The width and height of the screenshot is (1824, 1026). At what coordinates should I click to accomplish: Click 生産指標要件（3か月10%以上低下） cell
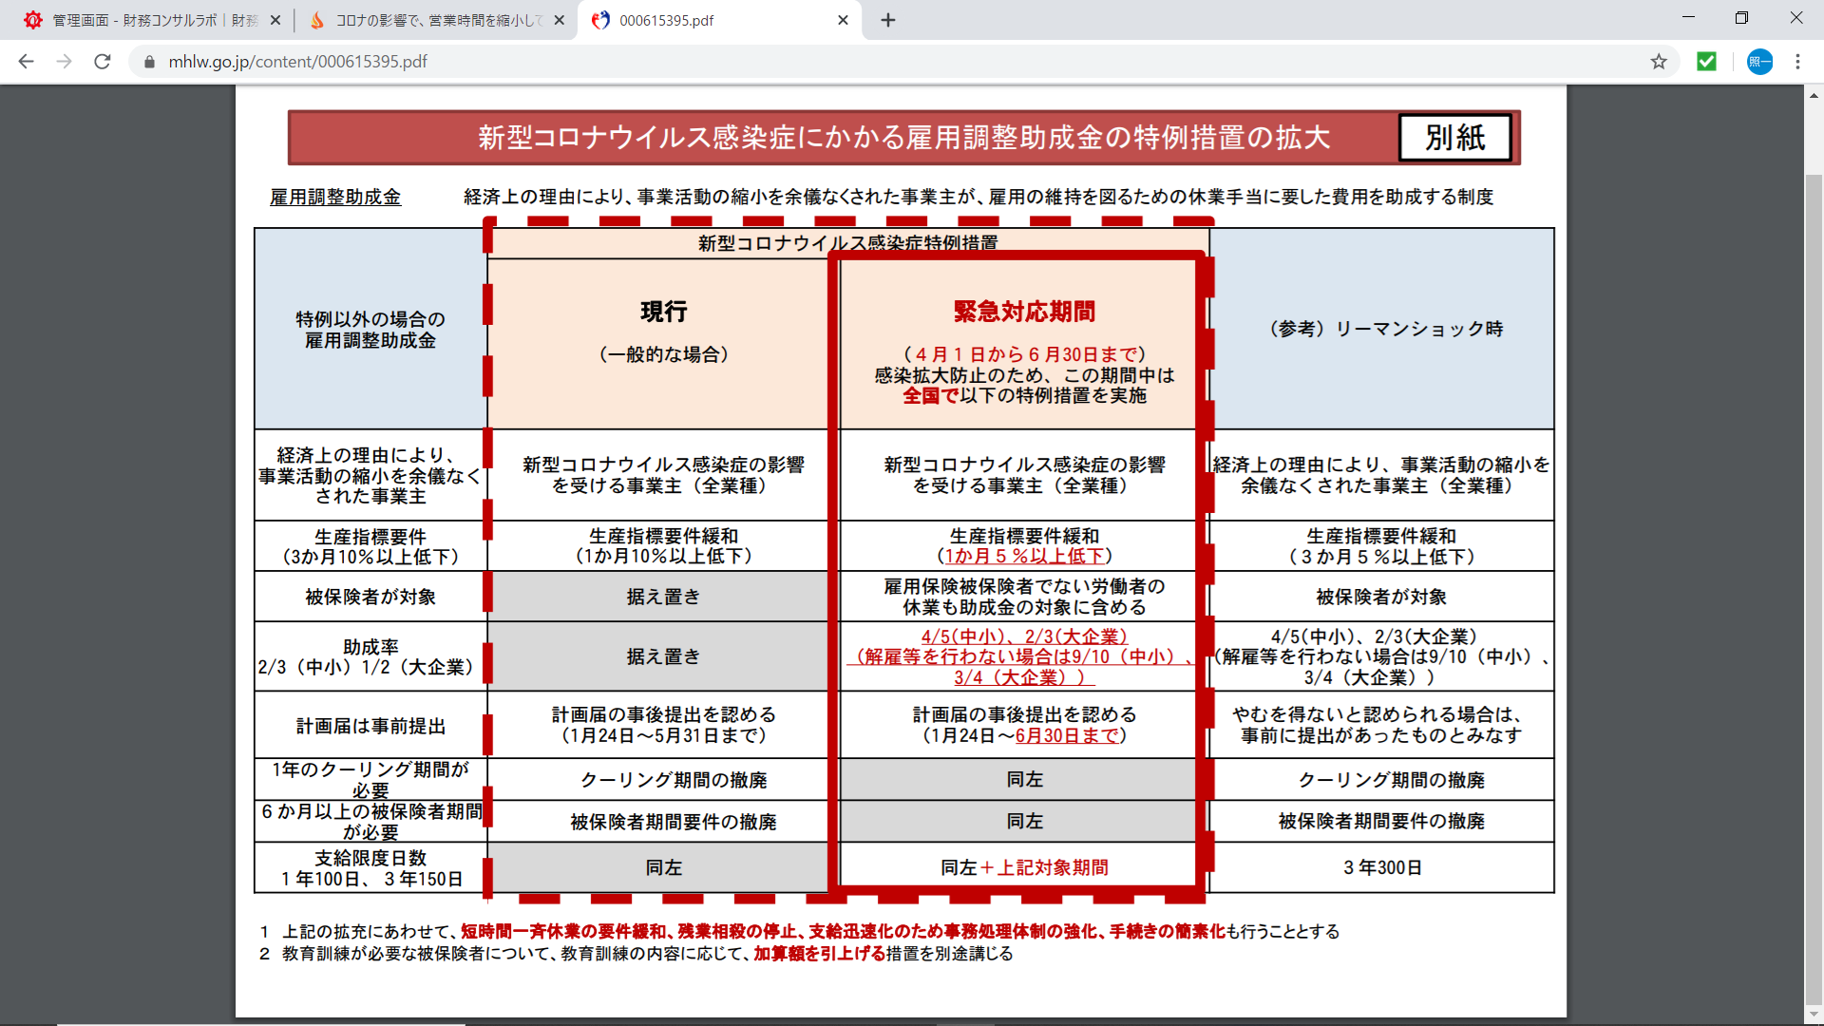(370, 546)
